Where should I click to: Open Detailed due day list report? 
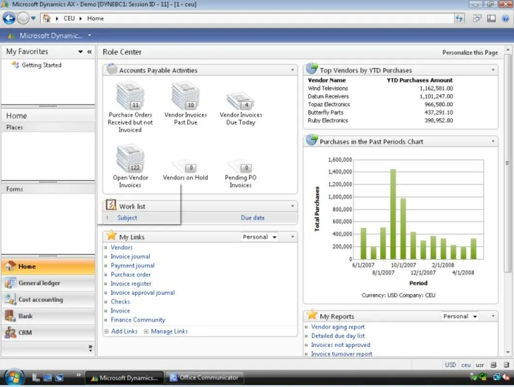tap(338, 336)
